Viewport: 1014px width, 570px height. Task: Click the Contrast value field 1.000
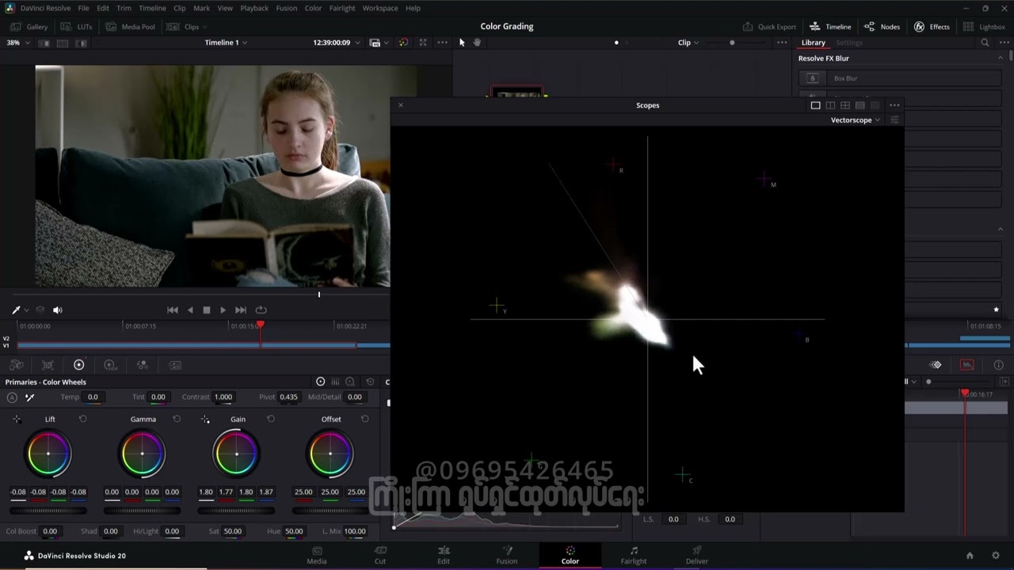223,397
